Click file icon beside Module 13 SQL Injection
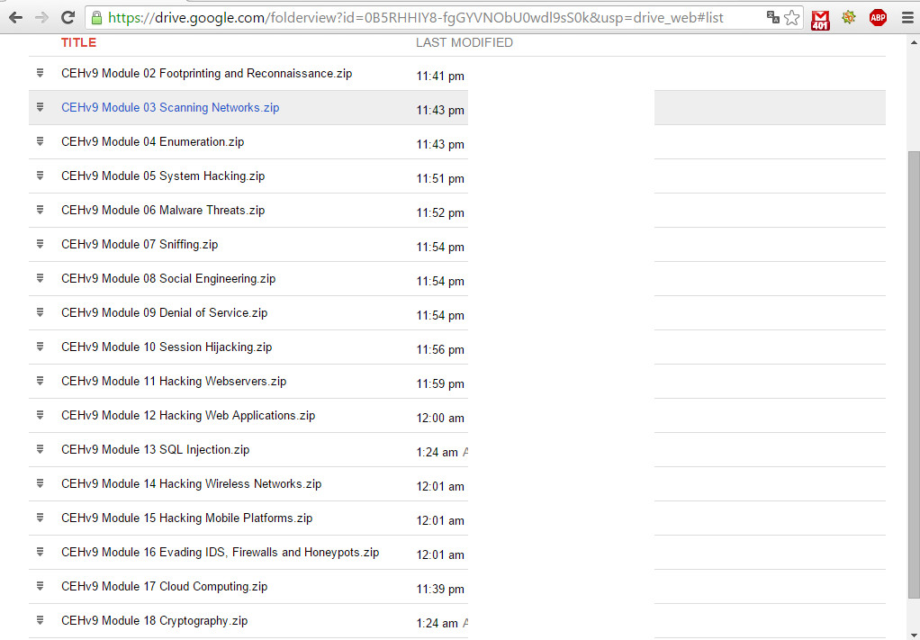Screen dimensions: 920x640 pos(40,449)
